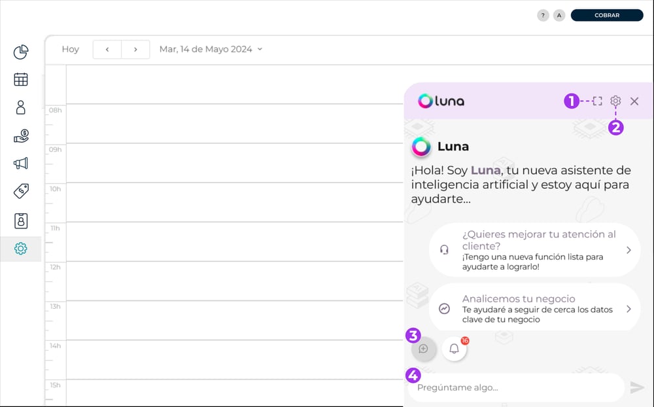This screenshot has width=654, height=407.
Task: Open the account avatar labeled A
Action: [x=559, y=16]
